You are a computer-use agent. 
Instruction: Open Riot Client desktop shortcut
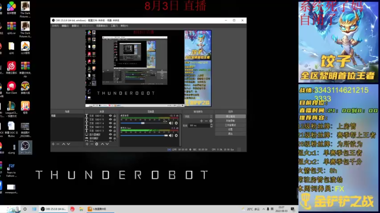click(x=11, y=88)
